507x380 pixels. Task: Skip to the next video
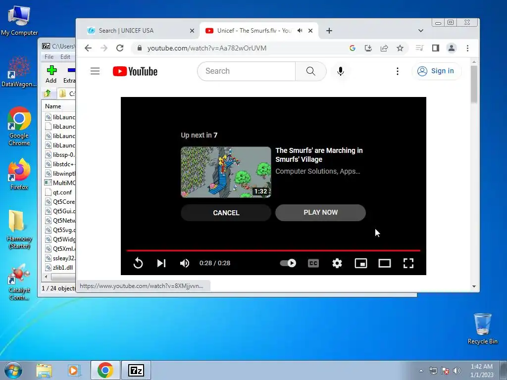coord(161,263)
